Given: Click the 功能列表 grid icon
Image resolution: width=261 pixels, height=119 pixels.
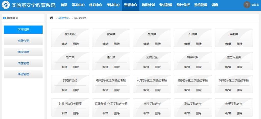Looking at the screenshot, I should pos(4,18).
